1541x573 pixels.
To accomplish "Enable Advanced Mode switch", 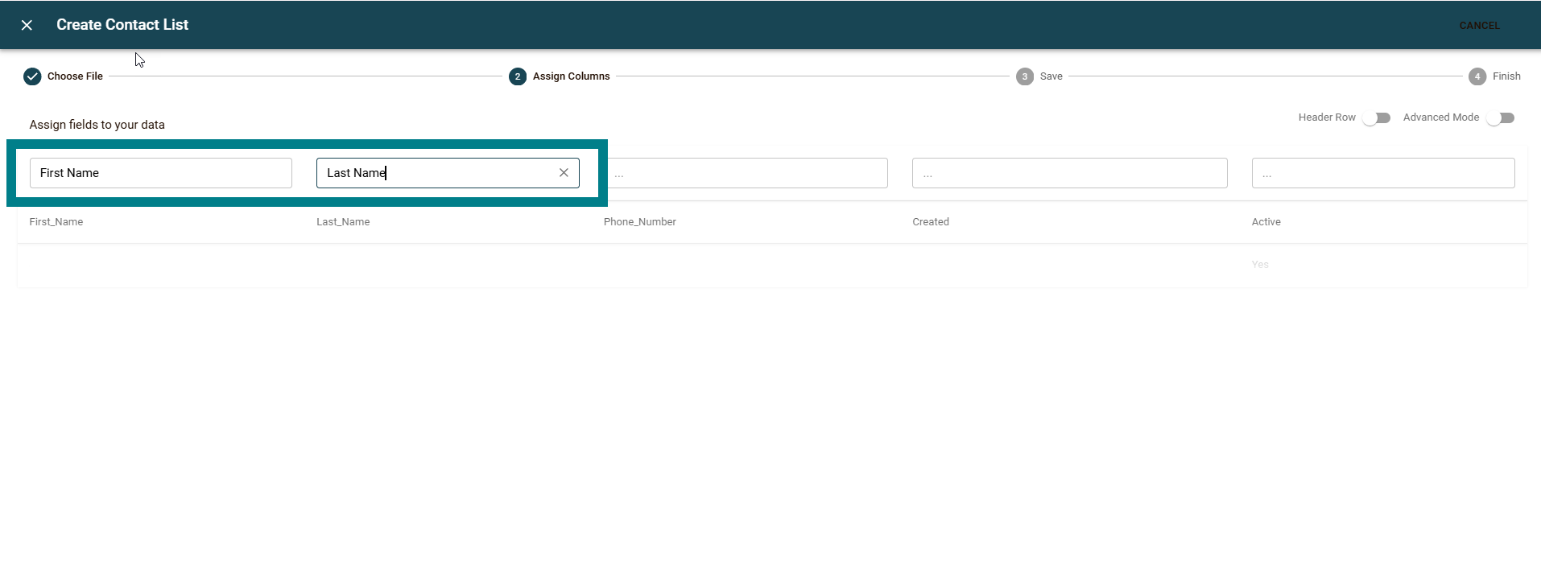I will click(x=1501, y=118).
